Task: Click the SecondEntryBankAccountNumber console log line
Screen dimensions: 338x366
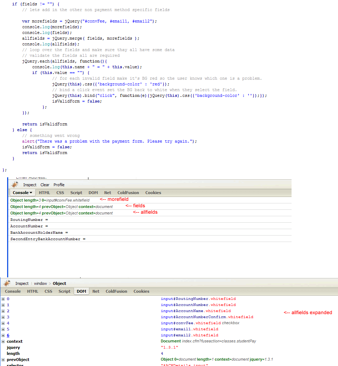Action: point(48,239)
